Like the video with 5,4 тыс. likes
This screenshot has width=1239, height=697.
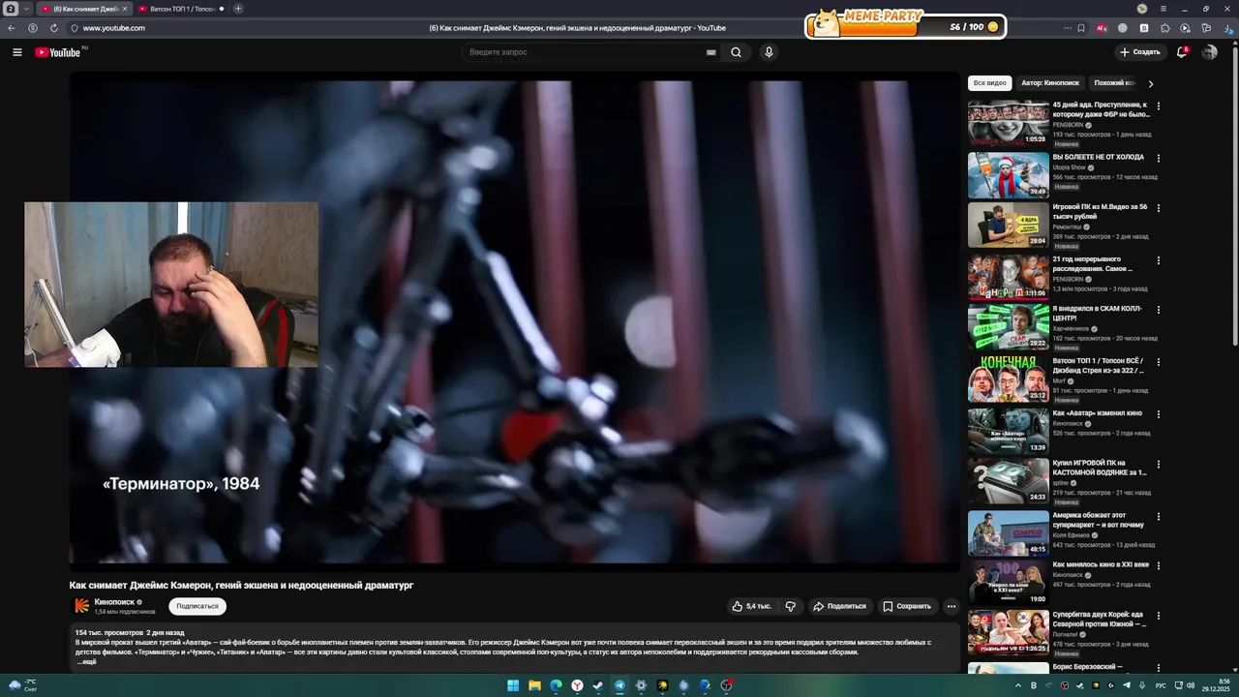click(752, 606)
